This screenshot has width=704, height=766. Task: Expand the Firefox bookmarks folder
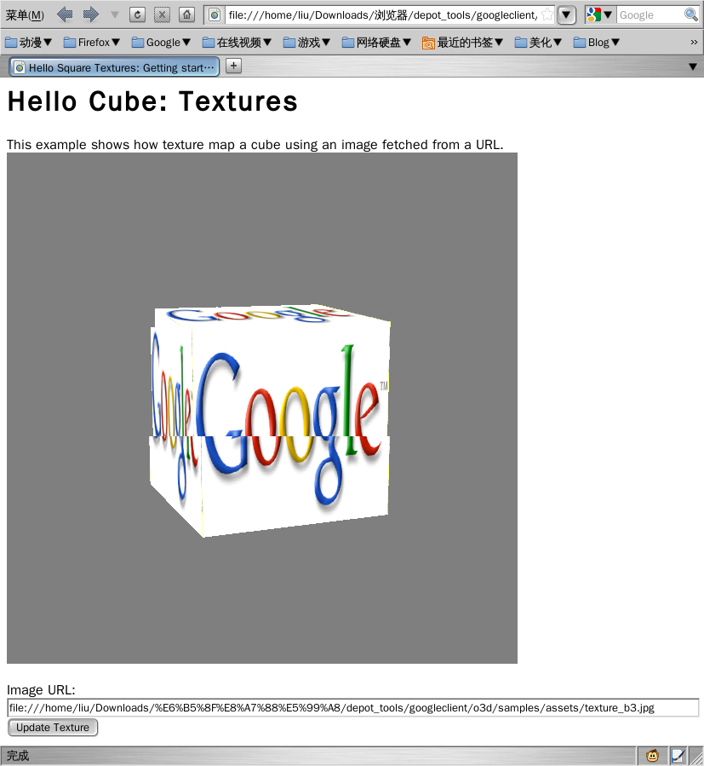coord(92,43)
